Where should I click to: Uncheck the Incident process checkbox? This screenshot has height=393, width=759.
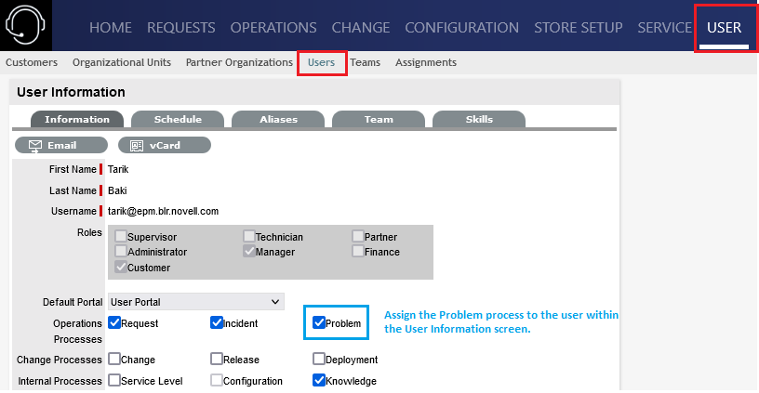click(x=217, y=323)
